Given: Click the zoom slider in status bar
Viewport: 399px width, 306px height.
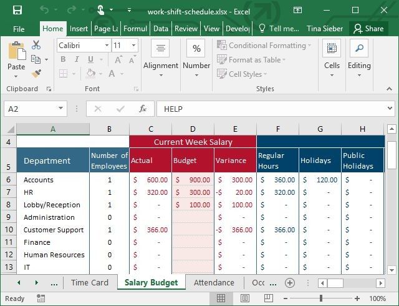Looking at the screenshot, I should (322, 299).
